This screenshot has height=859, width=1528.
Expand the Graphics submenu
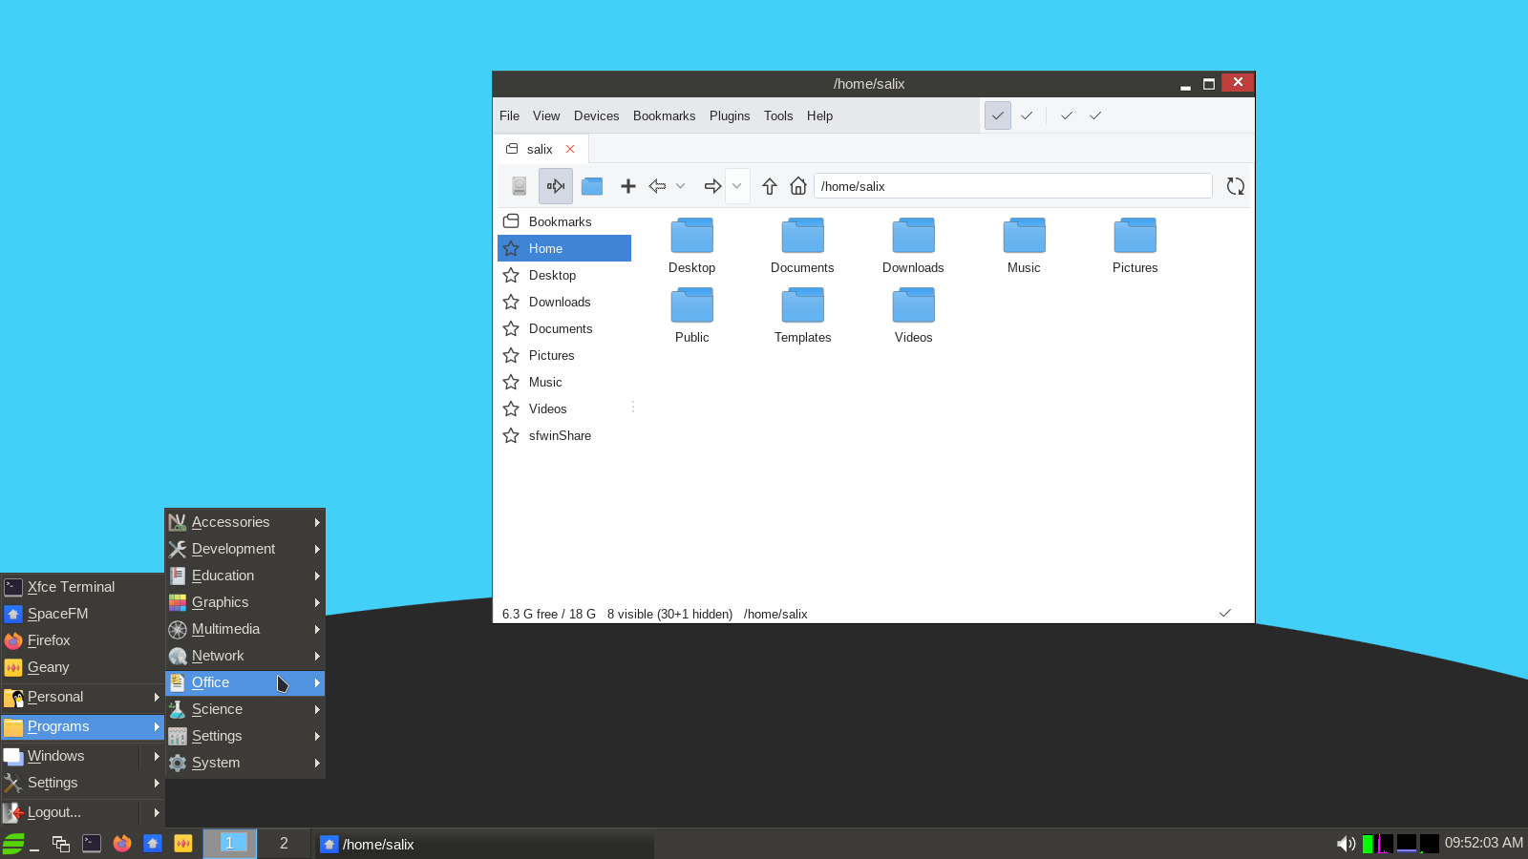[245, 602]
